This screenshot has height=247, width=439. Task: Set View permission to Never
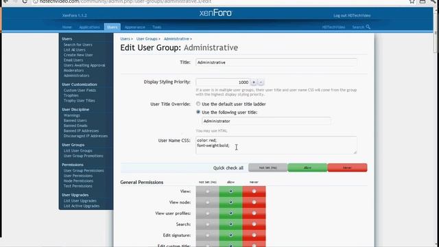(254, 191)
